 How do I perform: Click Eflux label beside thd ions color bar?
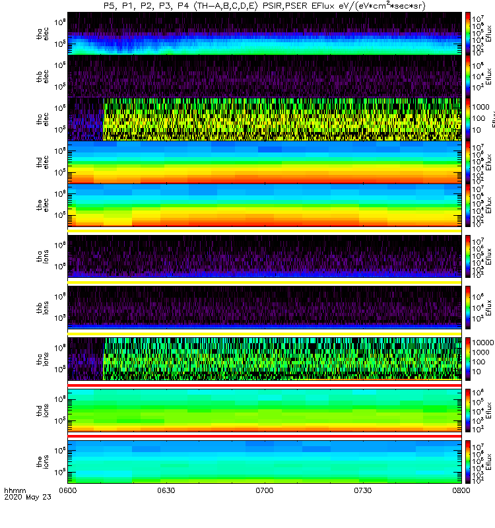click(489, 411)
